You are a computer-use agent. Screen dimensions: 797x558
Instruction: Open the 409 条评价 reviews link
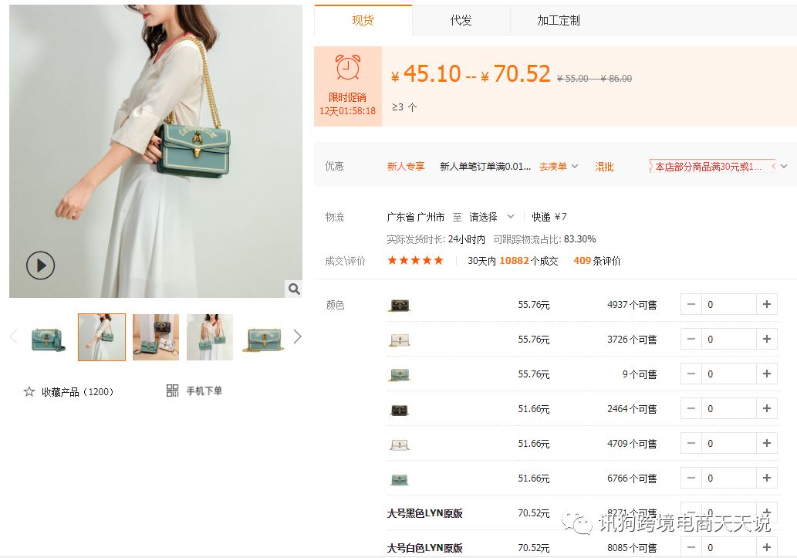[596, 261]
